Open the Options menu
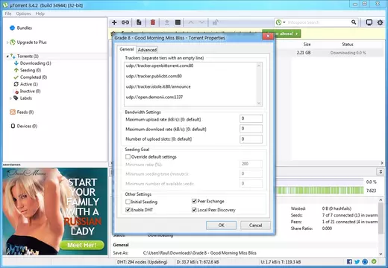Image resolution: width=388 pixels, height=268 pixels. pyautogui.click(x=23, y=13)
